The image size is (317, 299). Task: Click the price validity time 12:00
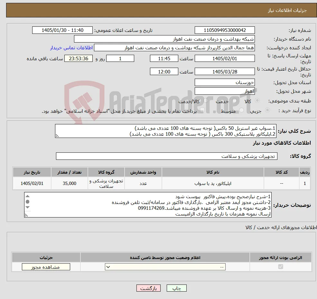[x=164, y=72]
